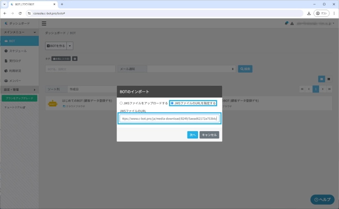Select the JWSファイルをアップロードする radio option
The height and width of the screenshot is (209, 339).
click(122, 103)
